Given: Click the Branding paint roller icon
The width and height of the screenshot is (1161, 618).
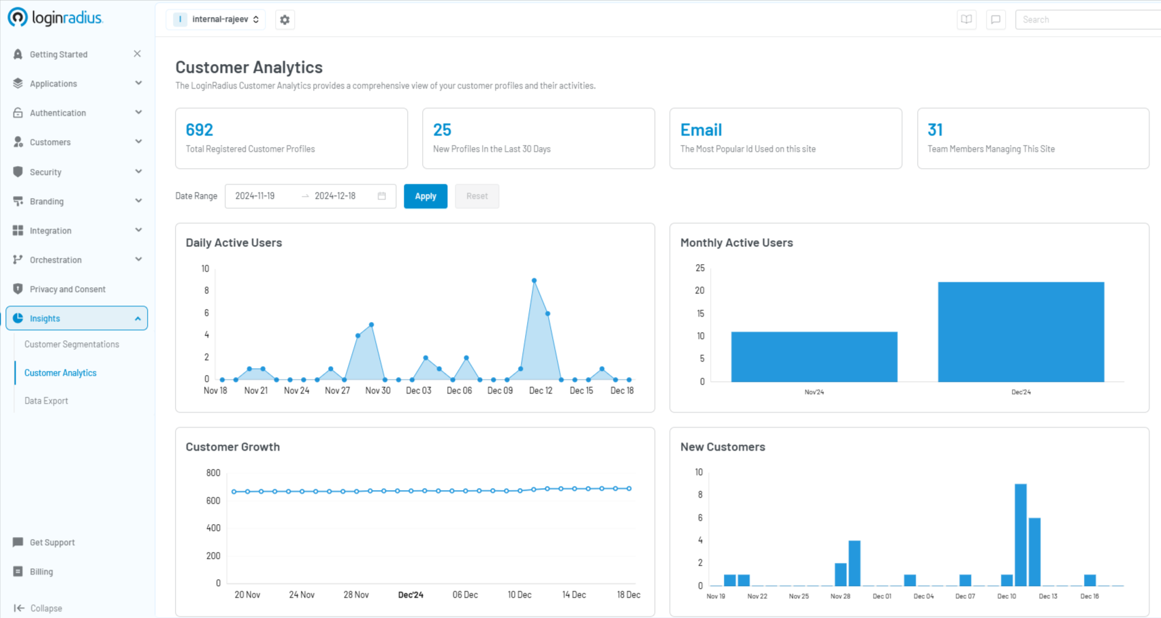Looking at the screenshot, I should point(18,201).
